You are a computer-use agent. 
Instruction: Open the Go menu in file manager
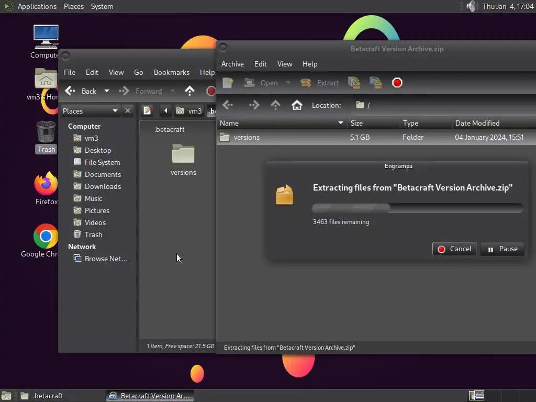tap(138, 72)
